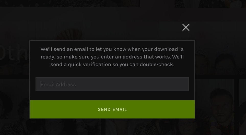
Task: Click the "SEND EMAIL" label text
Action: pyautogui.click(x=112, y=109)
